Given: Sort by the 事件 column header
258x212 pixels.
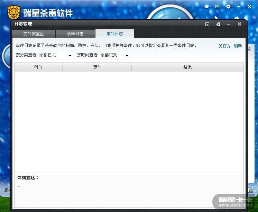Looking at the screenshot, I should [97, 67].
